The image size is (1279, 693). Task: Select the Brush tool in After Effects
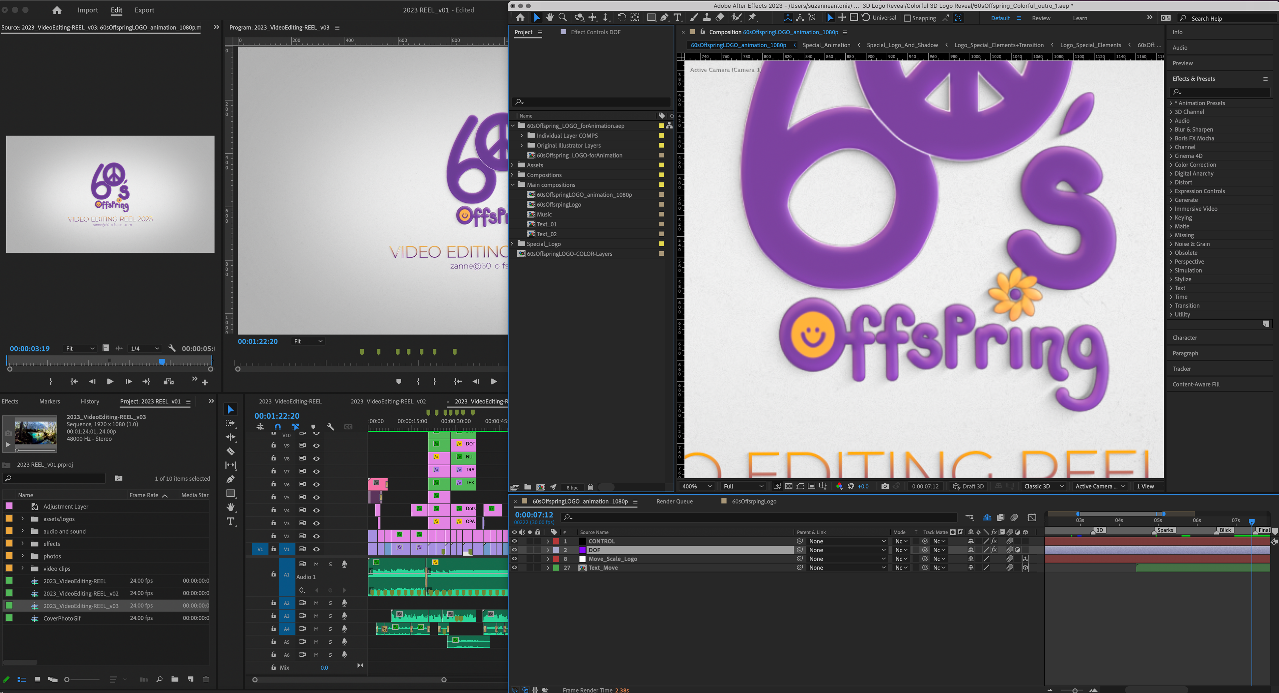click(693, 17)
